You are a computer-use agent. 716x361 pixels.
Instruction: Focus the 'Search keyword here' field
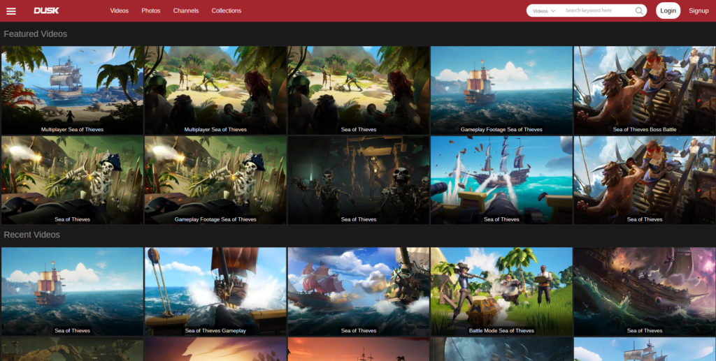(596, 10)
